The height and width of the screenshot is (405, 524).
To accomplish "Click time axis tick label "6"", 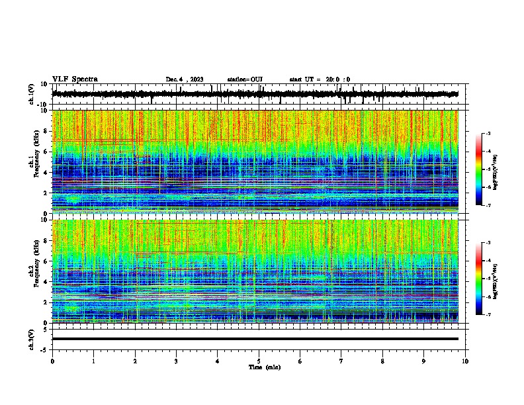I will point(300,361).
